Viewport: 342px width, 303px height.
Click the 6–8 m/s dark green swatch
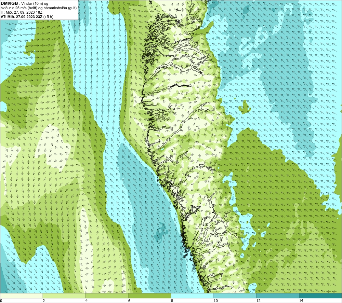click(150, 295)
